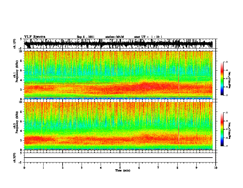Image resolution: width=243 pixels, height=188 pixels.
Task: Click the "8" kHz tick label of ch.1 spectrogram
Action: pyautogui.click(x=21, y=61)
